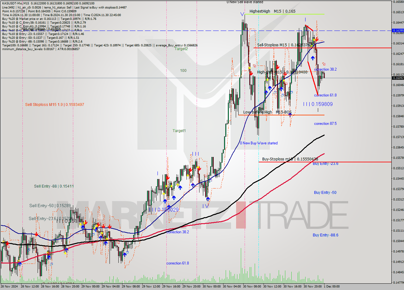Image resolution: width=404 pixels, height=290 pixels.
Task: Click the '30 Nov 00:00' time label
Action: (x=212, y=287)
